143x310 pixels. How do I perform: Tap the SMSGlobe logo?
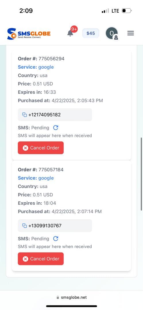point(29,33)
